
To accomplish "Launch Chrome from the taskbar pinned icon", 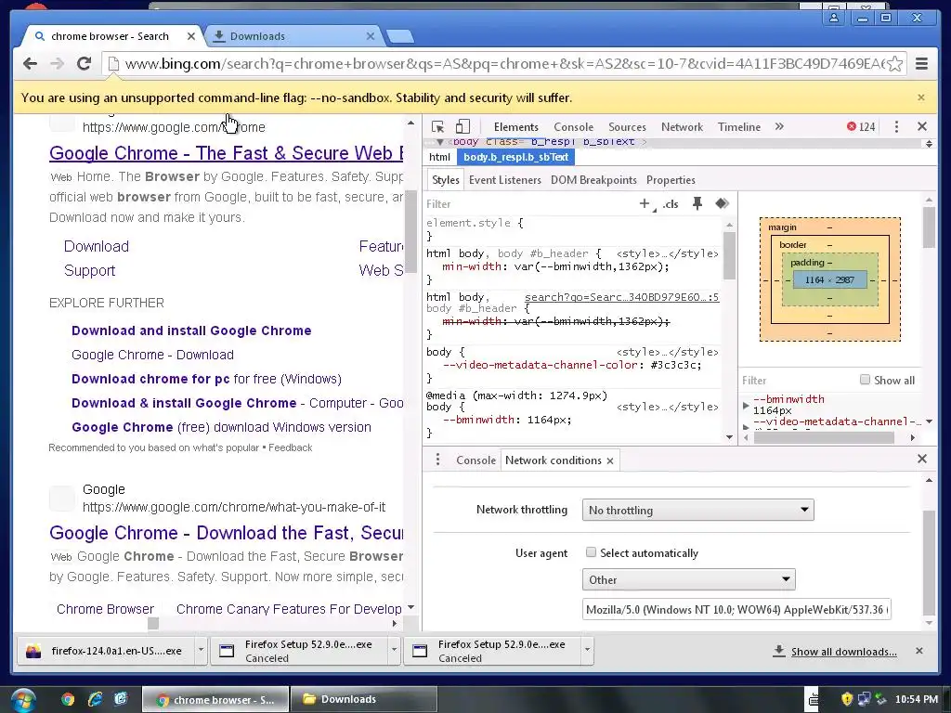I will pyautogui.click(x=67, y=699).
